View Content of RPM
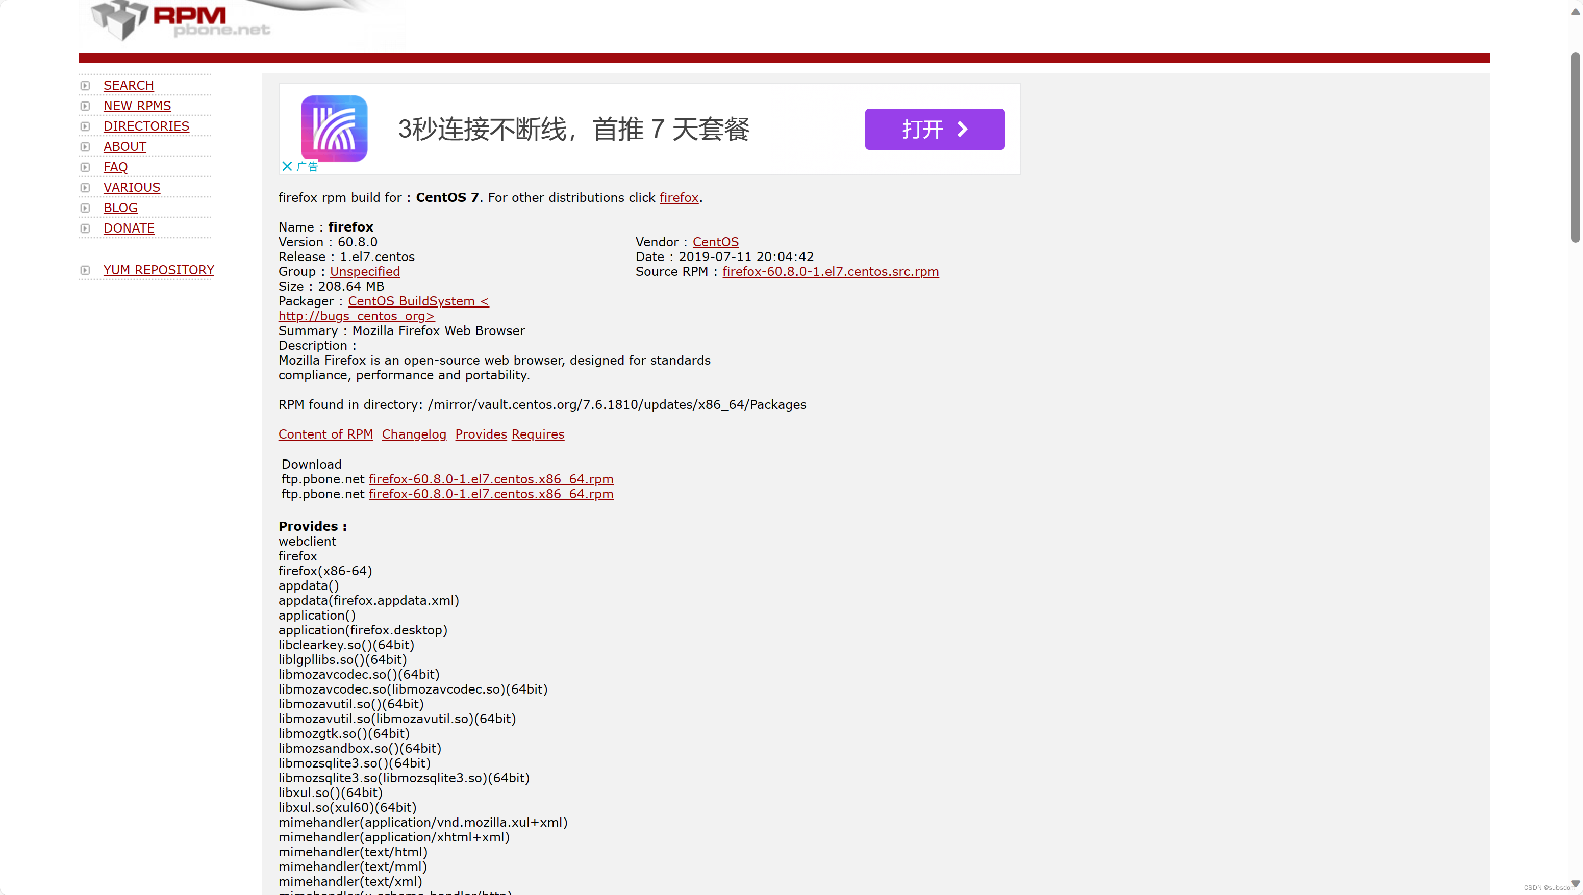The width and height of the screenshot is (1583, 895). click(326, 434)
